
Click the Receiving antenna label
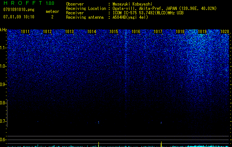[85, 17]
